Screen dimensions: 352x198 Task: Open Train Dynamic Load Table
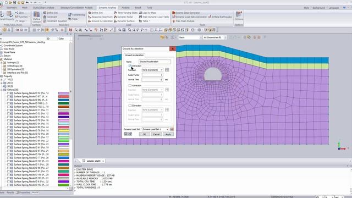(154, 17)
